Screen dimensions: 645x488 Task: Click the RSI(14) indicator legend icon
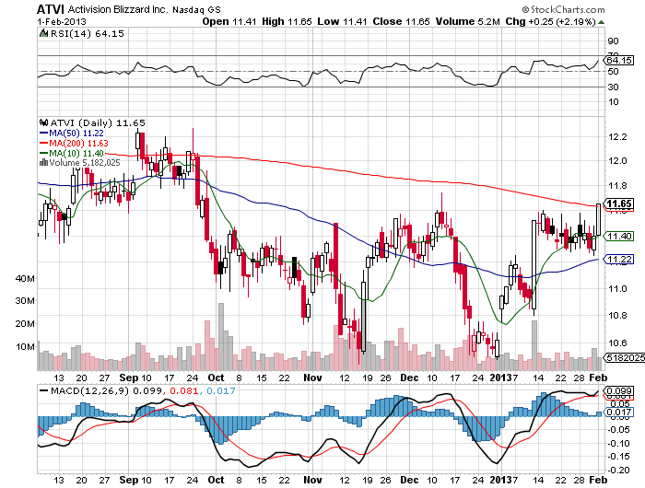pyautogui.click(x=43, y=34)
